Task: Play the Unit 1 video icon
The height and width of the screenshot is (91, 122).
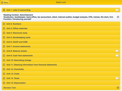Action: point(117,10)
